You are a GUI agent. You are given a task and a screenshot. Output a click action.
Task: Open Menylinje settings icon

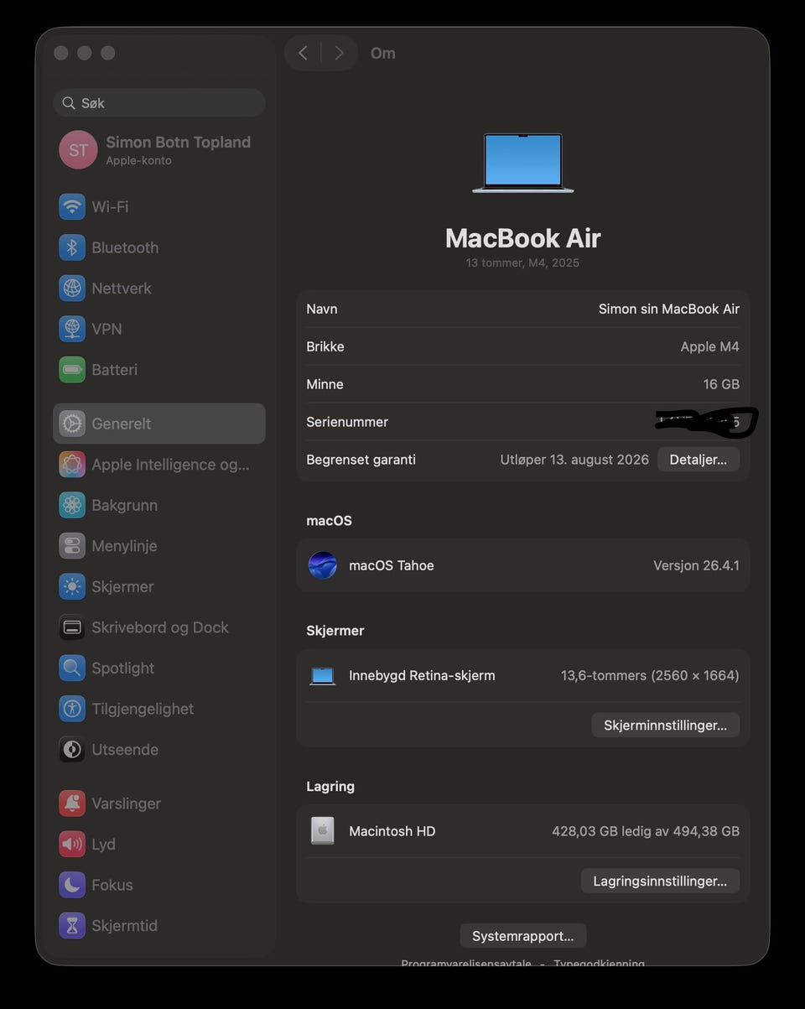pos(72,546)
